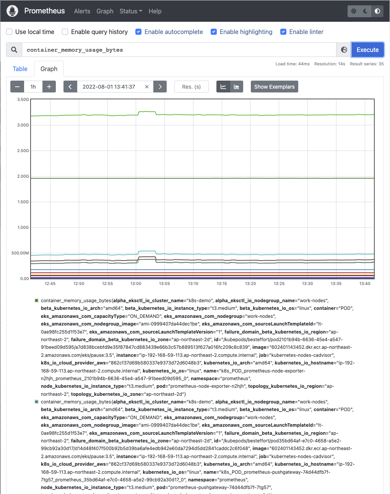Image resolution: width=390 pixels, height=494 pixels.
Task: Show stacked area graph
Action: pyautogui.click(x=237, y=87)
